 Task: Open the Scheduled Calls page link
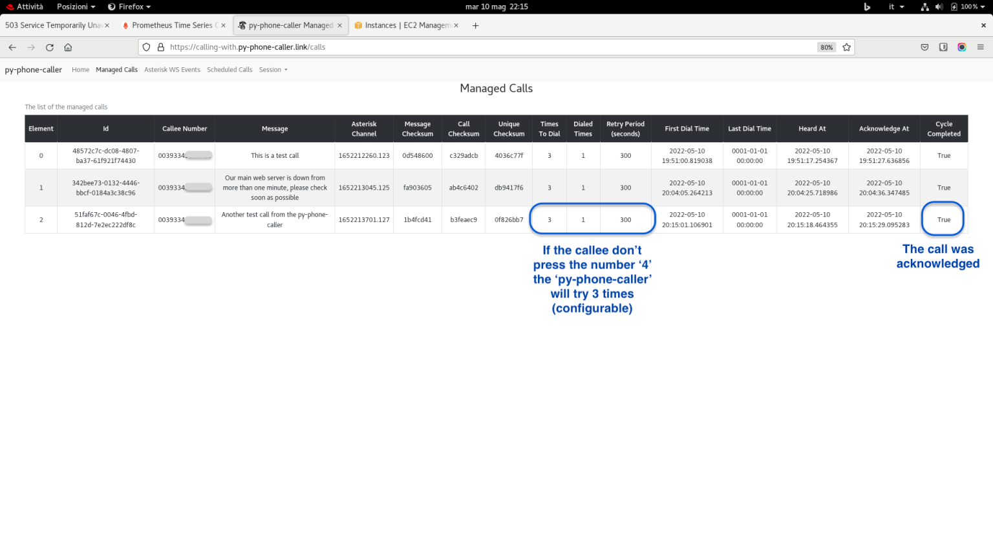pos(230,70)
